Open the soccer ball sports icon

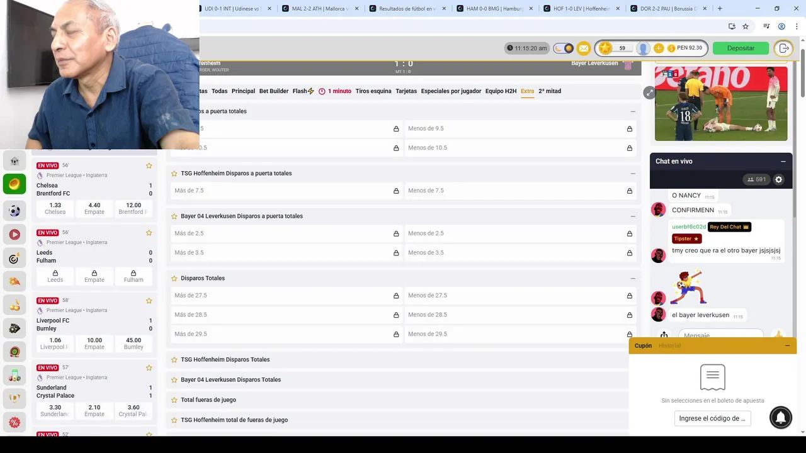coord(14,210)
